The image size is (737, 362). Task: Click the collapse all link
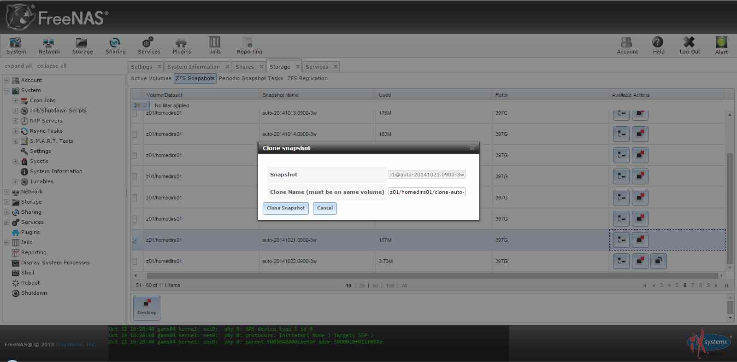click(x=52, y=66)
